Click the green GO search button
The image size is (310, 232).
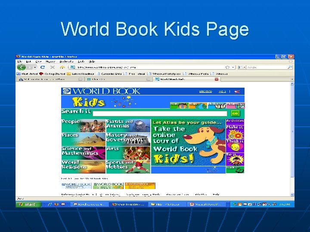[235, 113]
